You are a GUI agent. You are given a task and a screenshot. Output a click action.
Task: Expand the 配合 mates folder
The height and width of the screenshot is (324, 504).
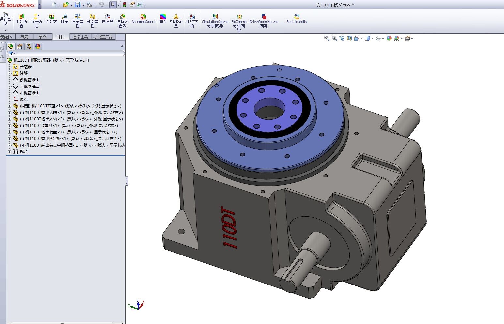[9, 152]
